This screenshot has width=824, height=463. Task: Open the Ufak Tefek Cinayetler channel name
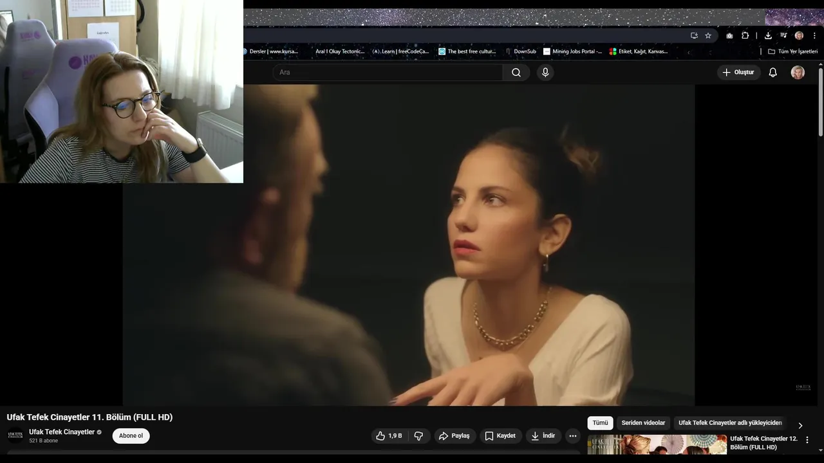(x=62, y=432)
